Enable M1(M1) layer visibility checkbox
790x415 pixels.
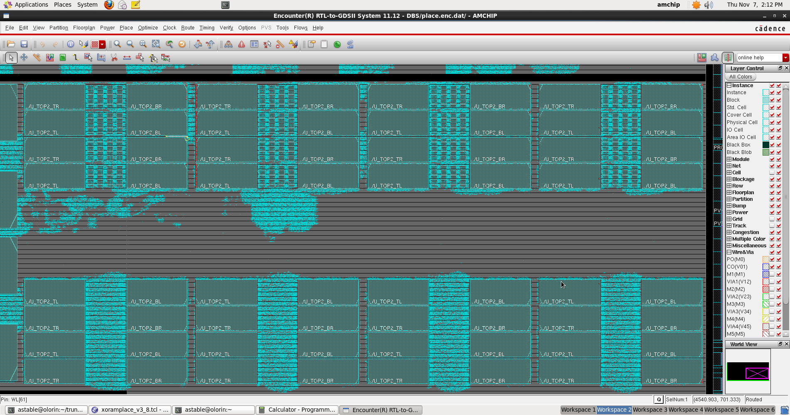[772, 274]
